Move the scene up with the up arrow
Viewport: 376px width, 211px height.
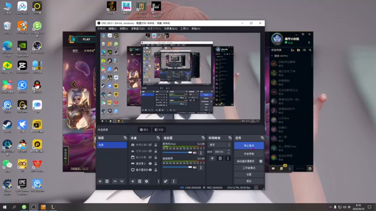(115, 181)
